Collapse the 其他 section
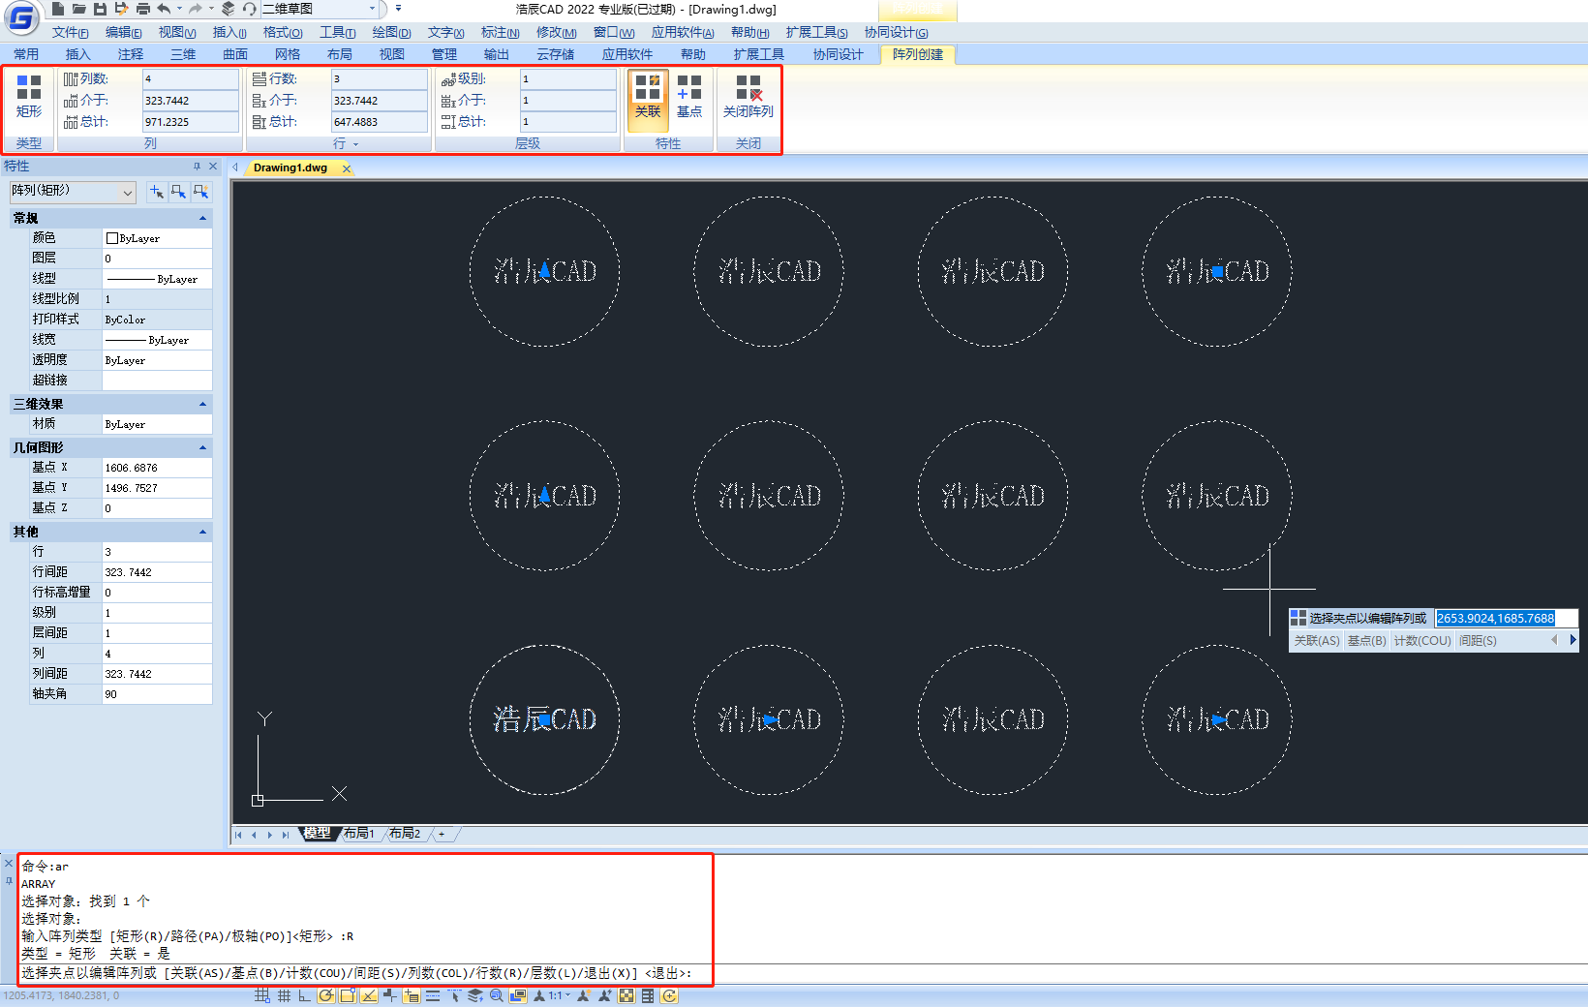1588x1007 pixels. [x=202, y=532]
